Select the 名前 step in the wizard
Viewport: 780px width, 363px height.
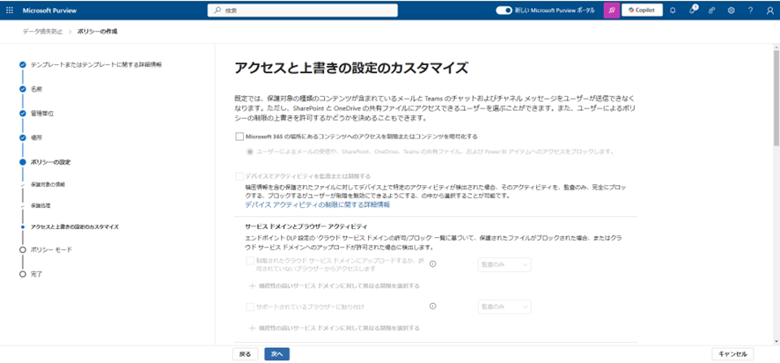[x=36, y=89]
